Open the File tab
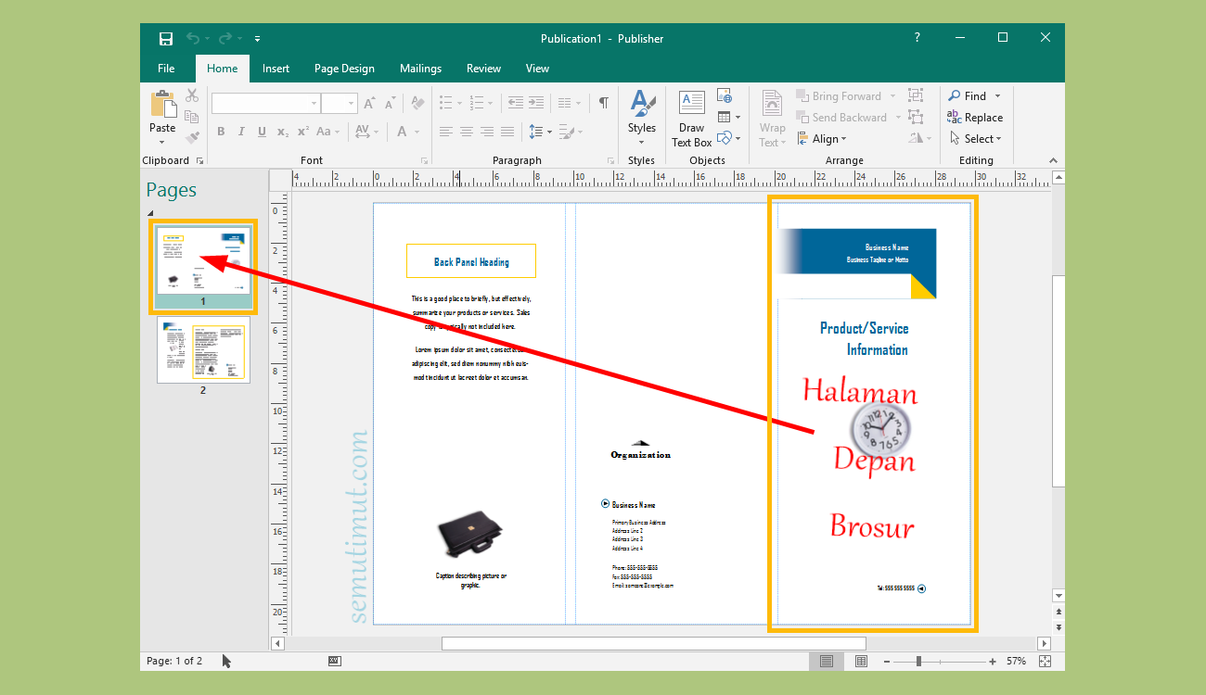 (x=166, y=69)
